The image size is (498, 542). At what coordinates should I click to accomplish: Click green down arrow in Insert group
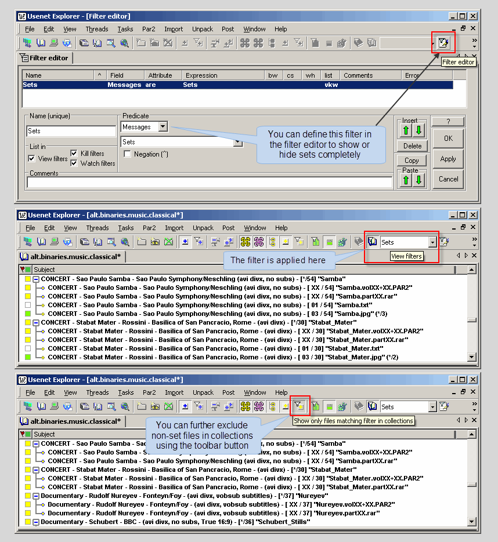[418, 130]
